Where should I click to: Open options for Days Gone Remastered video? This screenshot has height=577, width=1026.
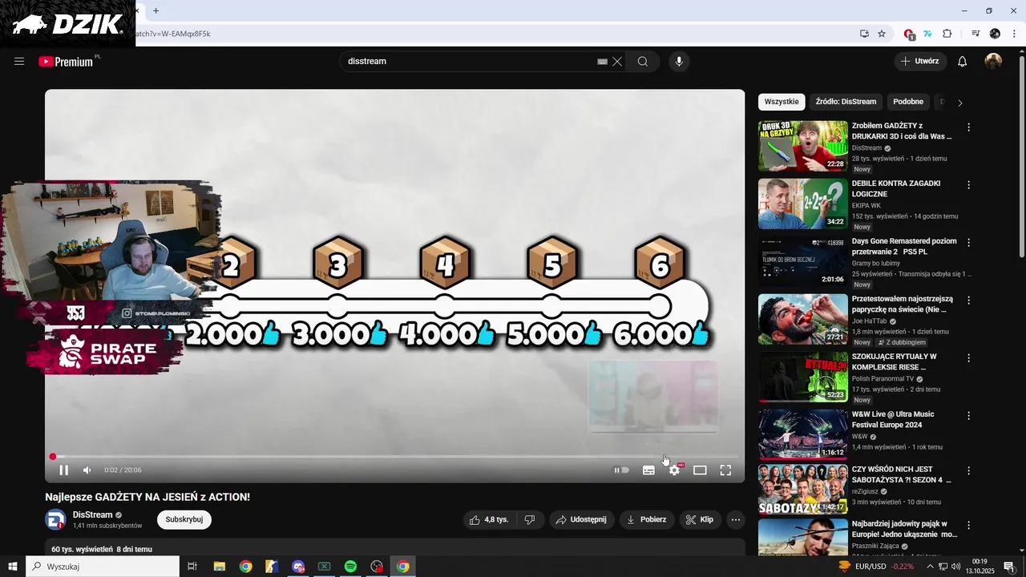(968, 243)
